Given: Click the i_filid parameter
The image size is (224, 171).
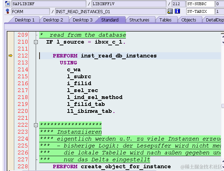Looking at the screenshot, I should coord(79,83).
